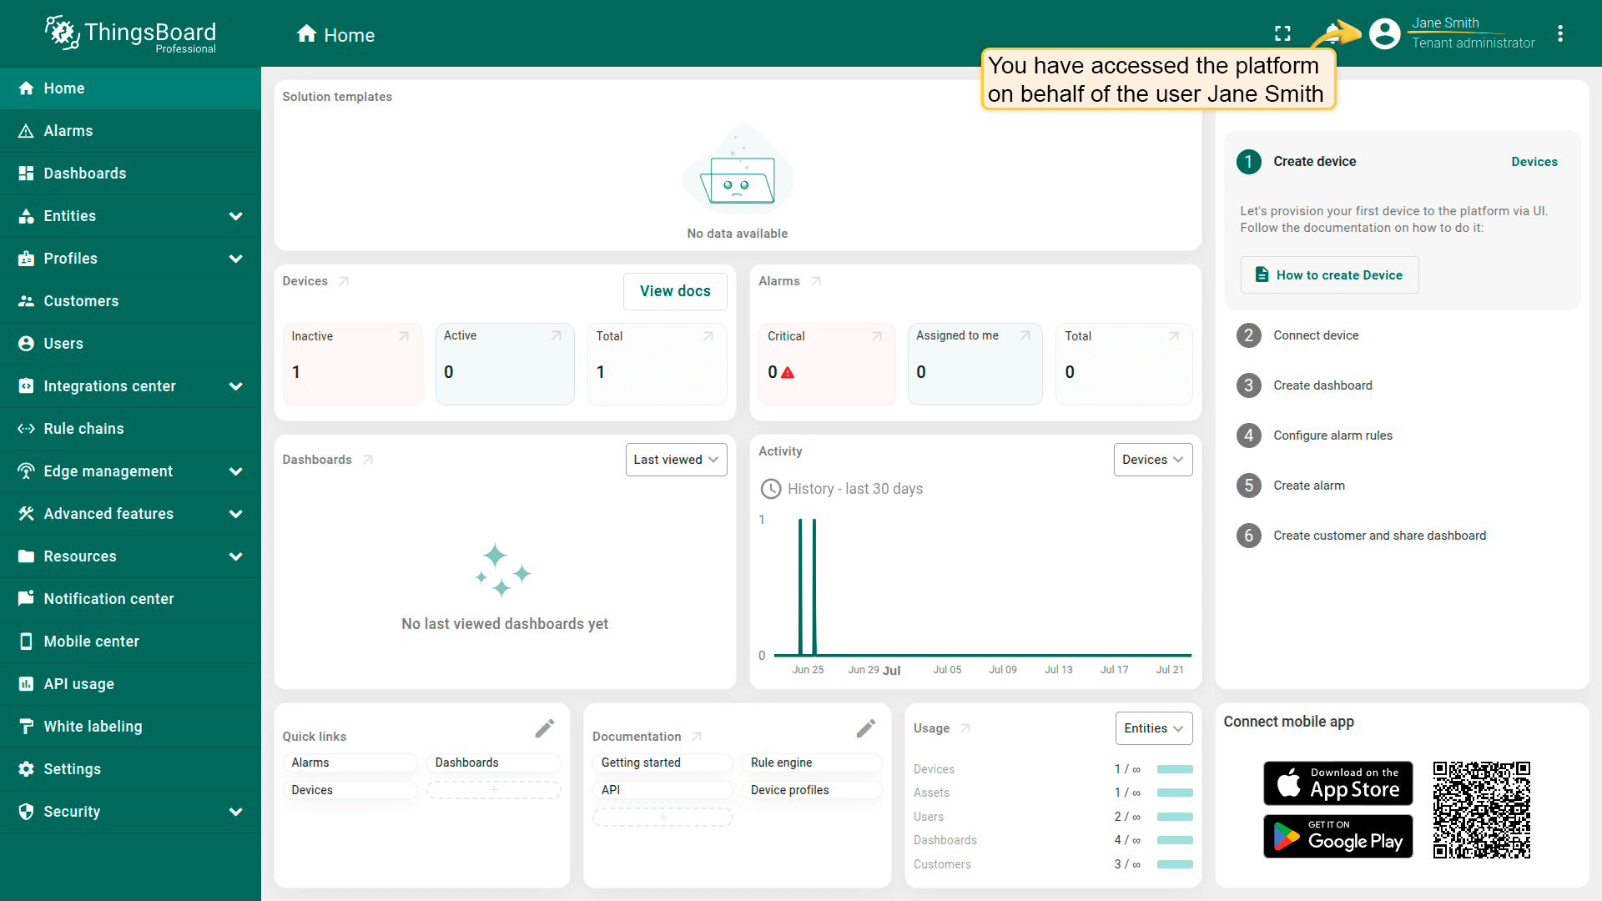Open the Activity Devices dropdown
The width and height of the screenshot is (1602, 901).
point(1152,460)
